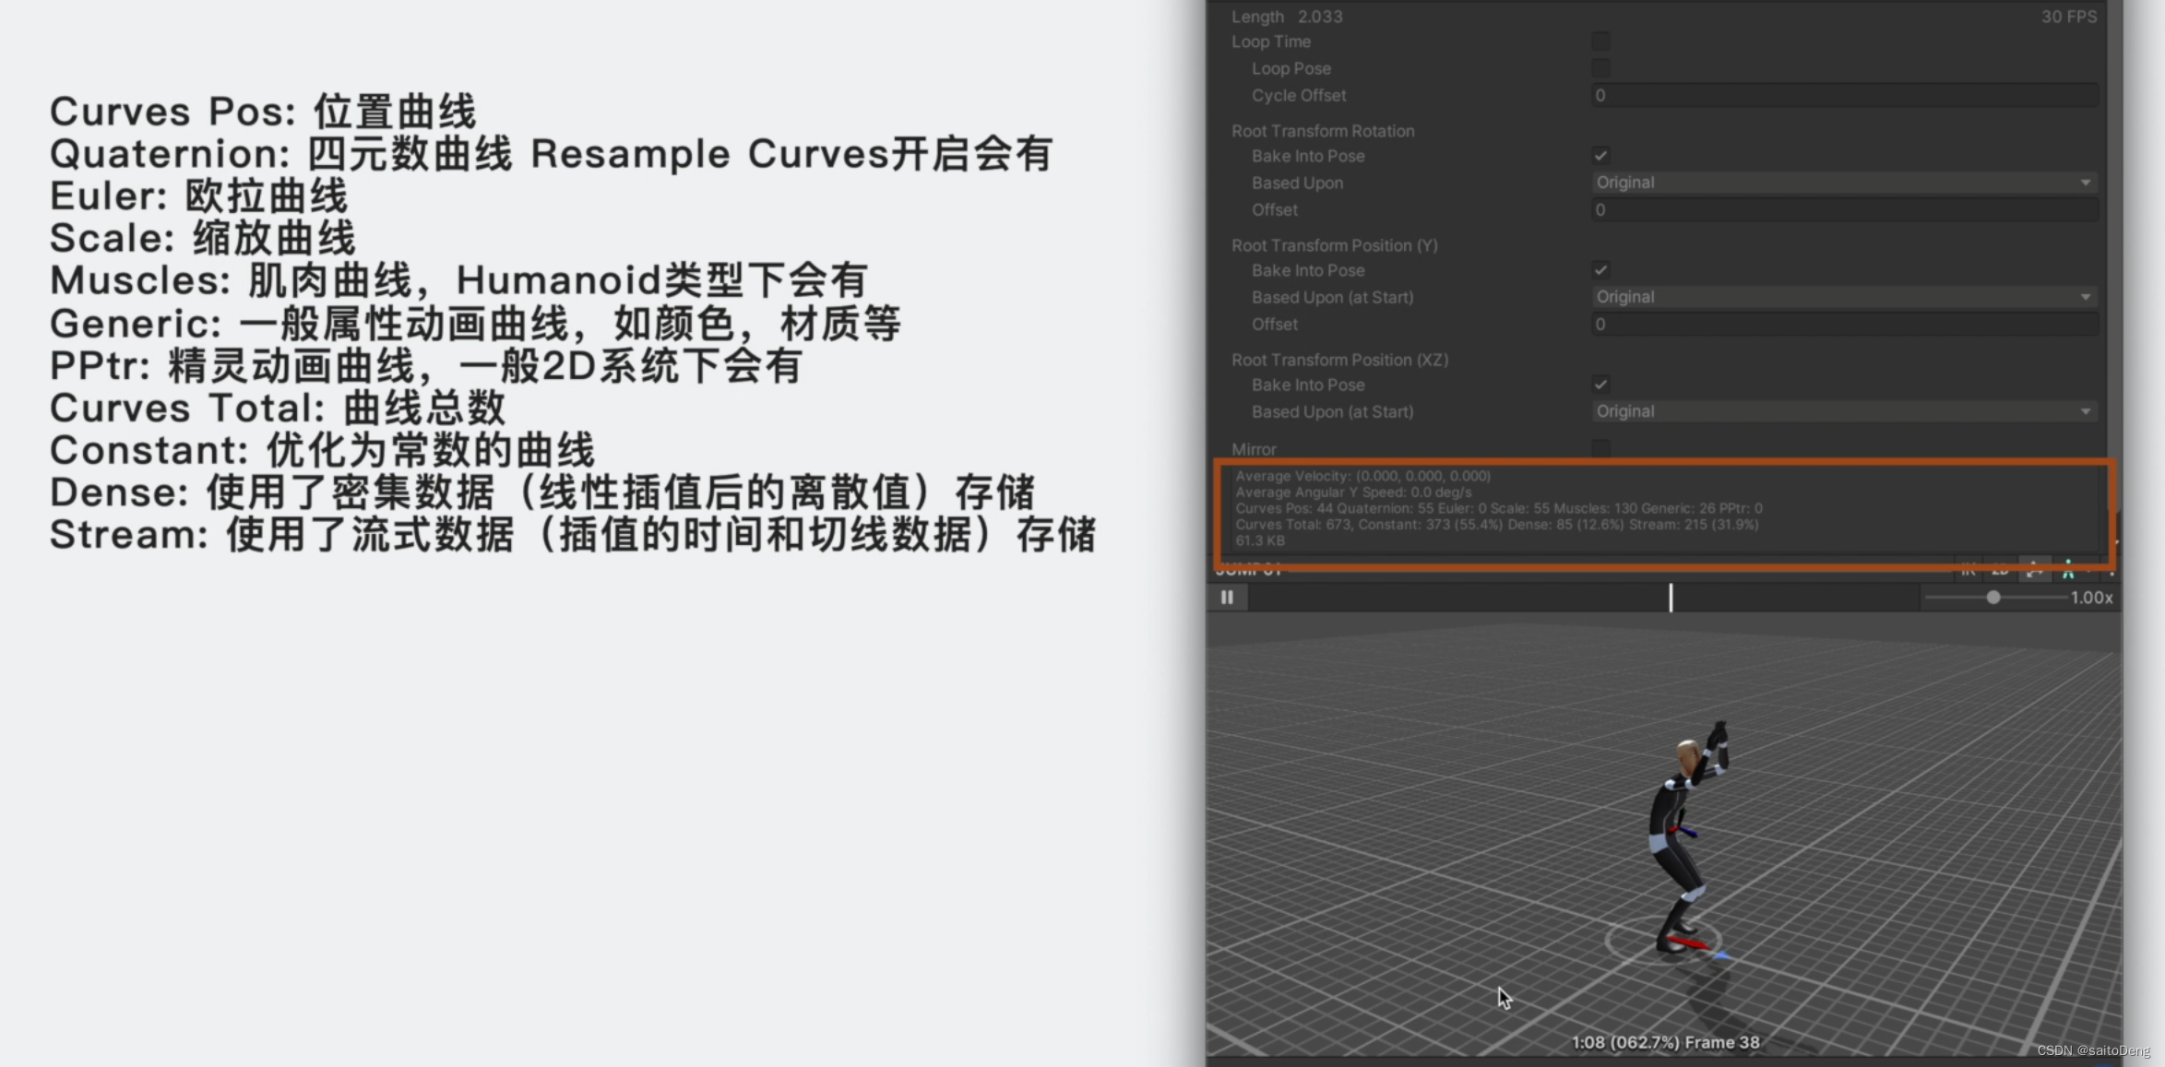Viewport: 2165px width, 1067px height.
Task: Open the teal avatar preview model icon
Action: point(2069,571)
